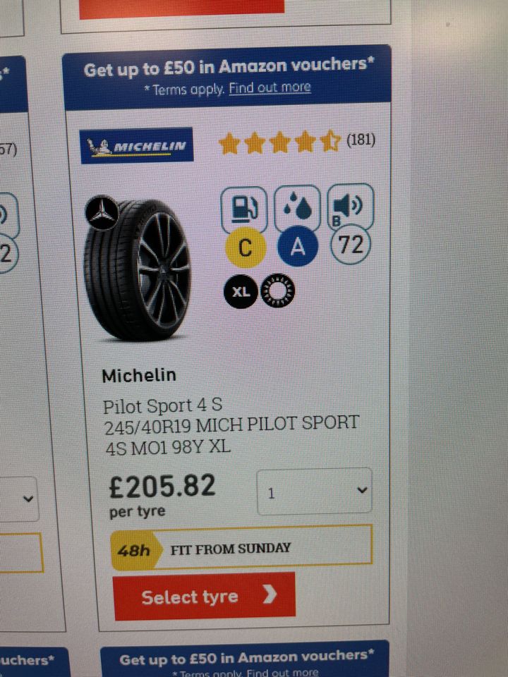The height and width of the screenshot is (677, 508).
Task: Click the round tyre-pattern badge beside XL
Action: click(278, 291)
